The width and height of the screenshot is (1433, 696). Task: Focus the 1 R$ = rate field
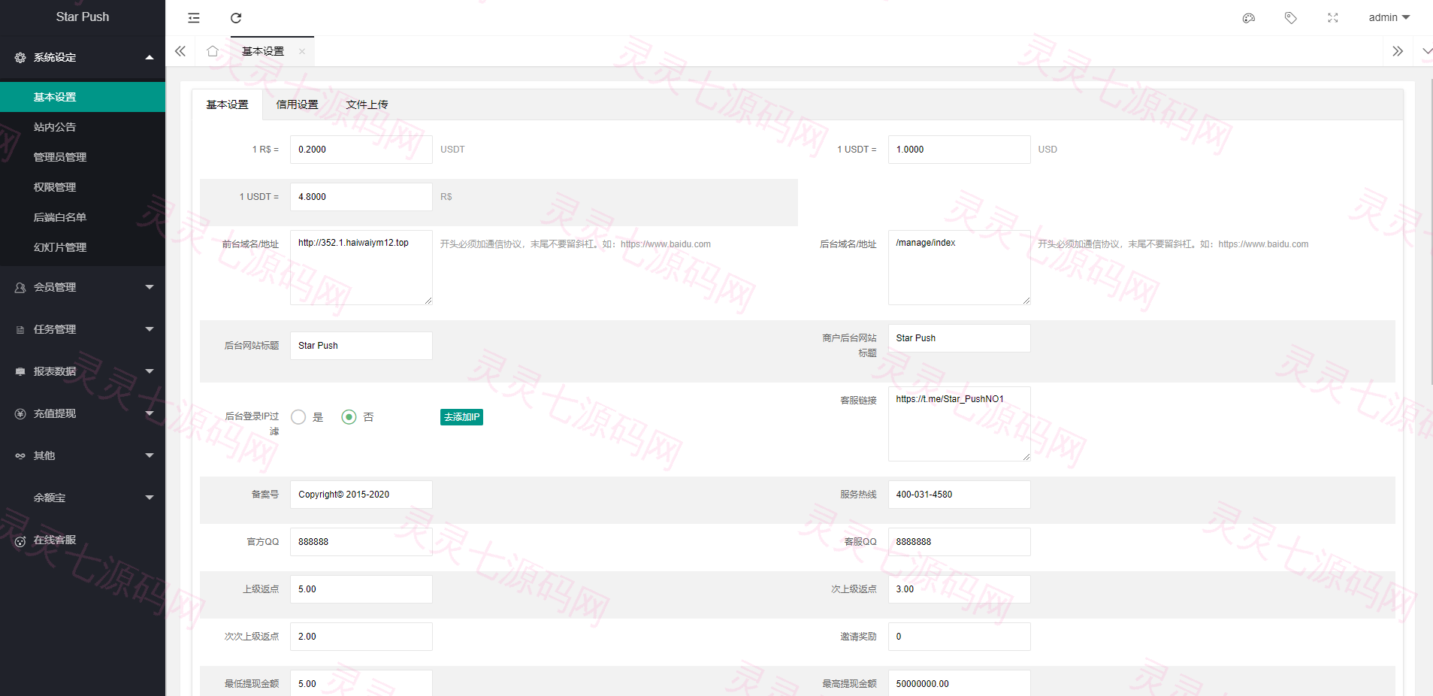(x=361, y=150)
